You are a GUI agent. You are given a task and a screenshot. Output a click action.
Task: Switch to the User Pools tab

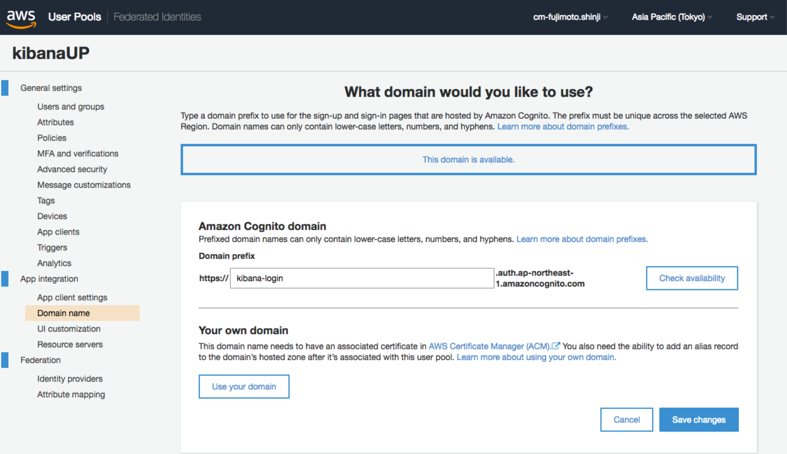pyautogui.click(x=75, y=17)
